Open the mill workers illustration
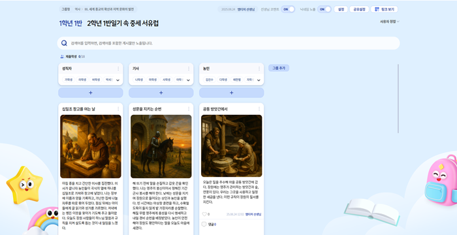The image size is (457, 235). (231, 146)
